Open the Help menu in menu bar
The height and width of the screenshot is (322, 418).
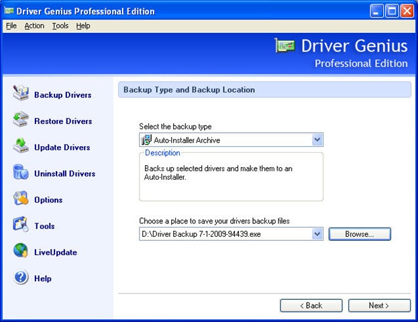(83, 26)
